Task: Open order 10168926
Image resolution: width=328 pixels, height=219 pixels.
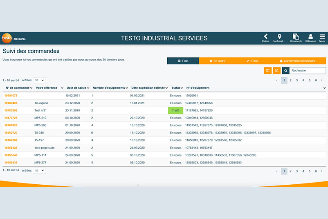Action: [x=11, y=125]
